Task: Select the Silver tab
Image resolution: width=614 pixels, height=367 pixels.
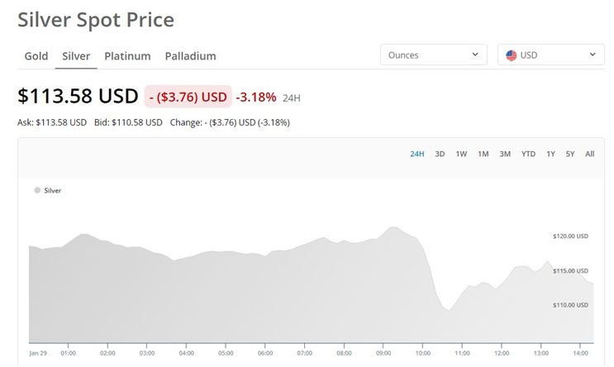Action: pos(76,56)
